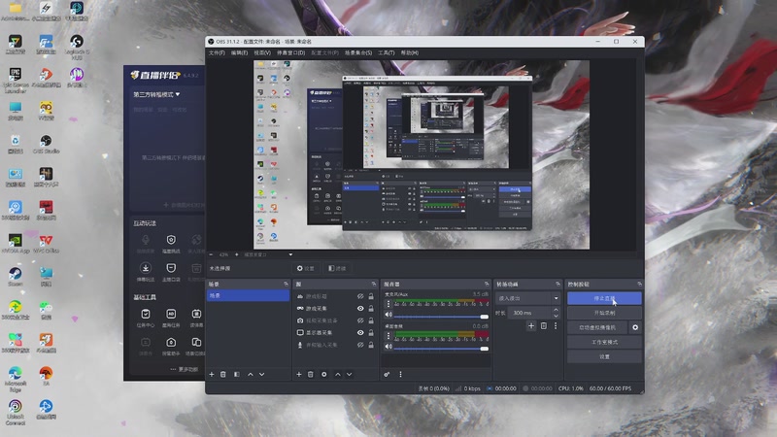Open 弹幕玩法 download icon in 直播伴侣 window
The width and height of the screenshot is (777, 437).
coord(146,272)
